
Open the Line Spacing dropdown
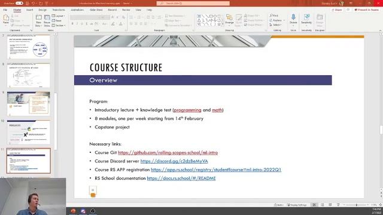coord(159,17)
